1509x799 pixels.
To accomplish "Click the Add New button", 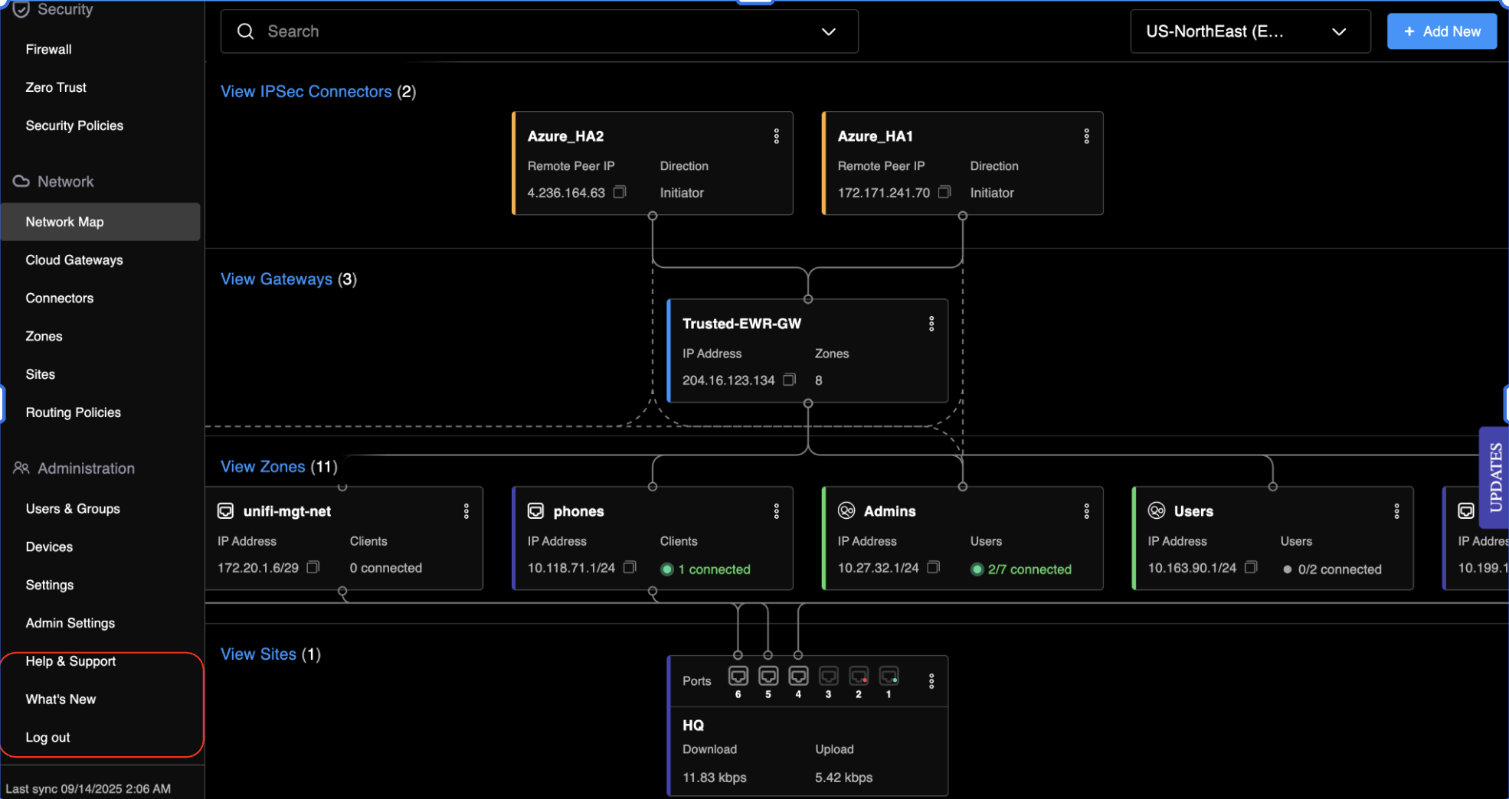I will click(1441, 31).
